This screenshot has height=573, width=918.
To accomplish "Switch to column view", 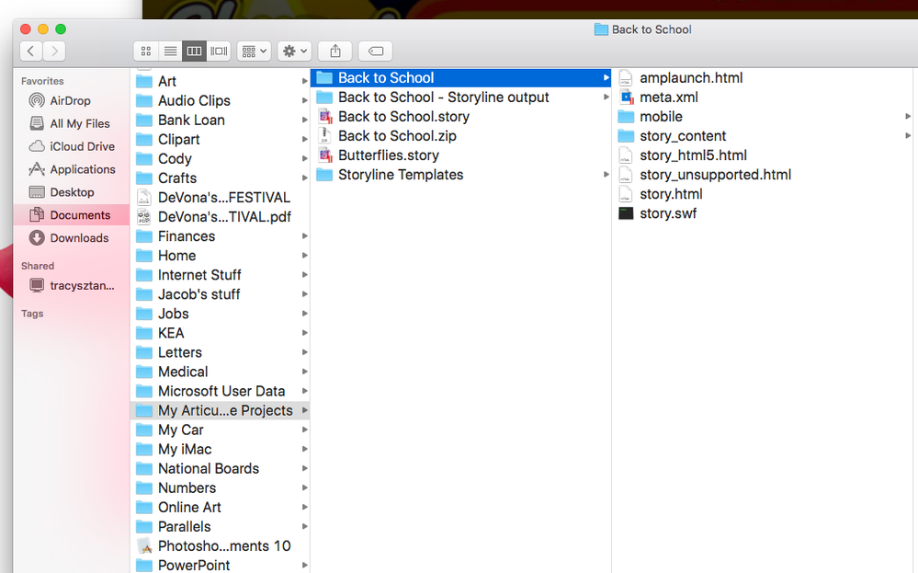I will click(x=195, y=51).
